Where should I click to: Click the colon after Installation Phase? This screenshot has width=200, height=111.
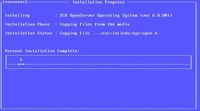click(x=56, y=24)
